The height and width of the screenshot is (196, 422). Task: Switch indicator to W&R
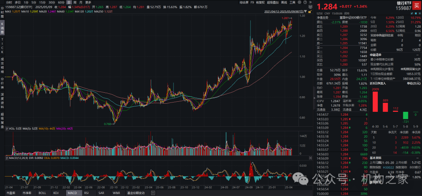[x=116, y=193]
